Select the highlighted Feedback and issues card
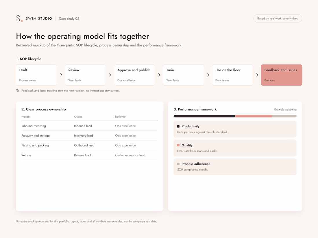This screenshot has width=318, height=238. [x=282, y=75]
